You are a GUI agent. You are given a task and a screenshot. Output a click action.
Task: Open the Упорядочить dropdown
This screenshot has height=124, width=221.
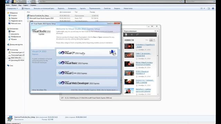coord(12,8)
